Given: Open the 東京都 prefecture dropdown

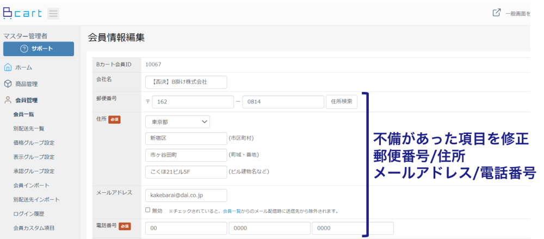Looking at the screenshot, I should click(x=178, y=122).
